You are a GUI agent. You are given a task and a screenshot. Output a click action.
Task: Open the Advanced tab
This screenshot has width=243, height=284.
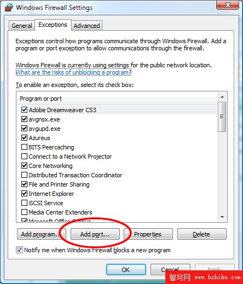[x=86, y=26]
